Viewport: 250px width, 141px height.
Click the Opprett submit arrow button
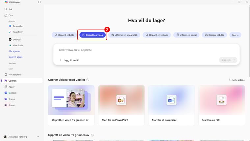pyautogui.click(x=228, y=60)
